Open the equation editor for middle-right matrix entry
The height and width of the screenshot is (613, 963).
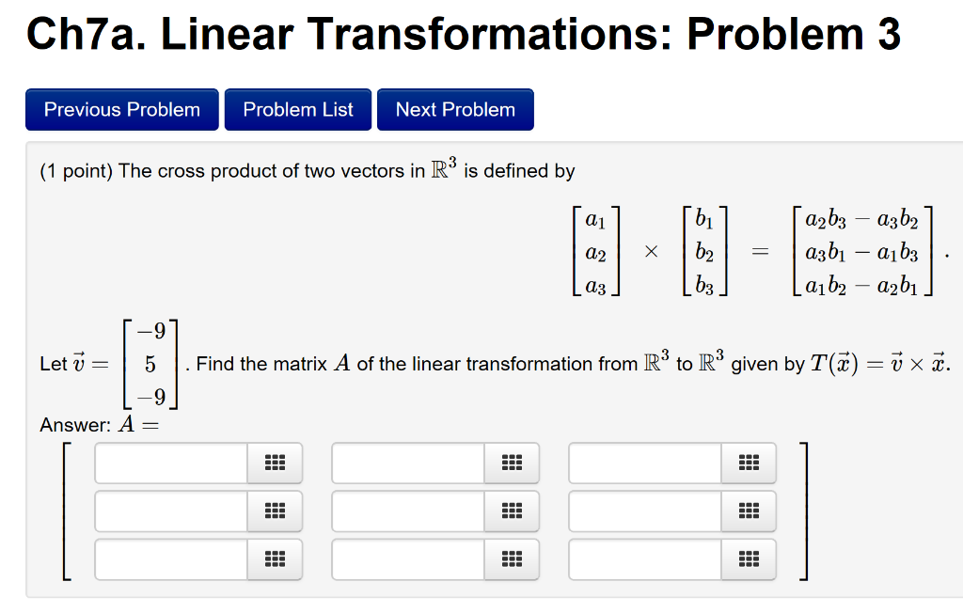750,511
